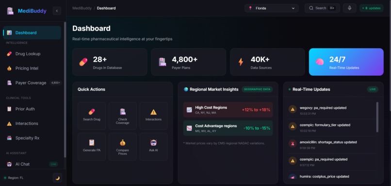The width and height of the screenshot is (391, 186).
Task: Open the Dashboard sidebar item
Action: [32, 33]
